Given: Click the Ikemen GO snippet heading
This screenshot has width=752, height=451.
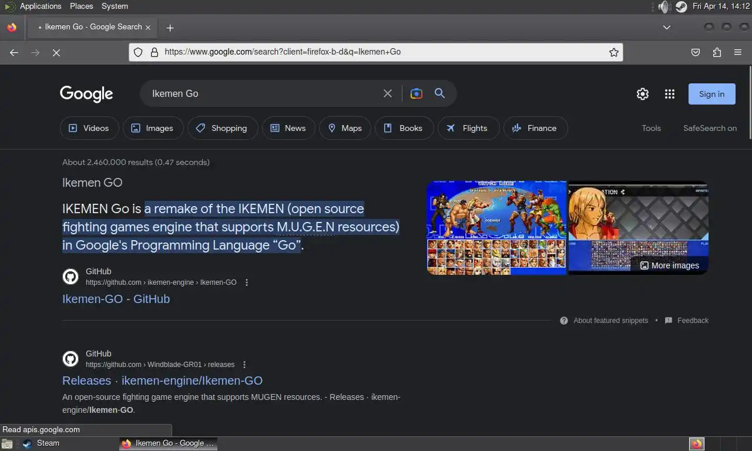Looking at the screenshot, I should 92,183.
